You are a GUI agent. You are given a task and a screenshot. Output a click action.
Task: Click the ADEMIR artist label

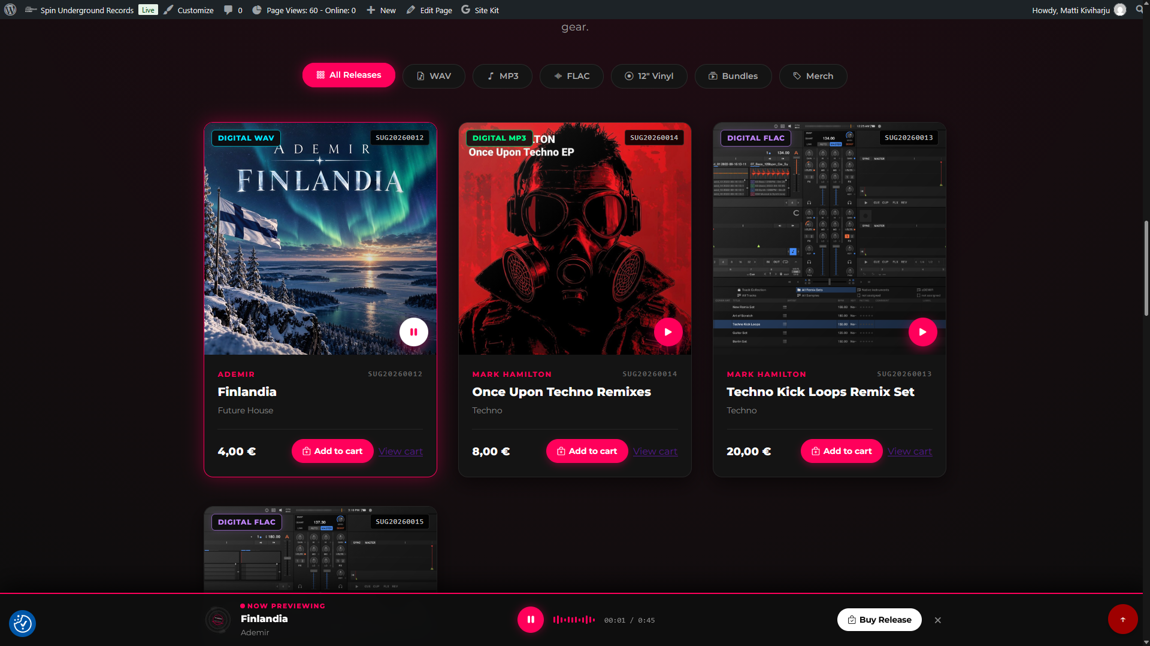click(236, 374)
